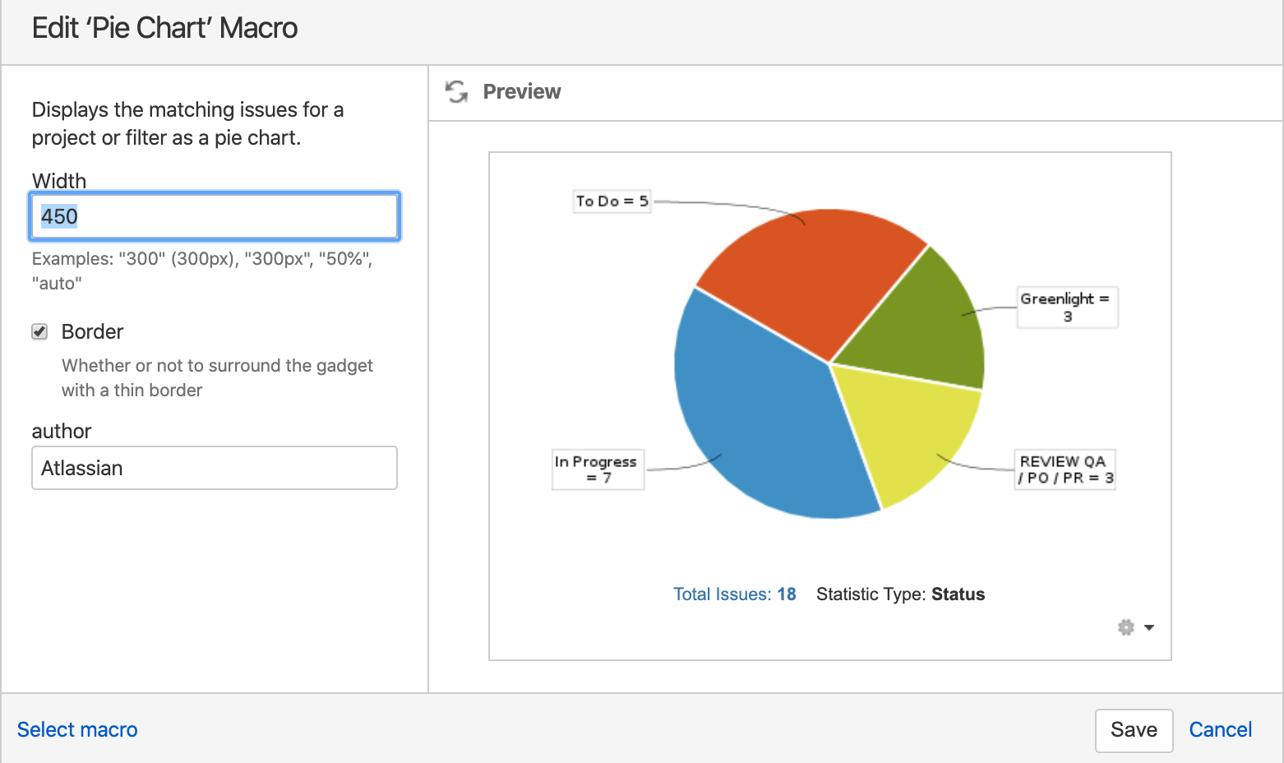The height and width of the screenshot is (763, 1284).
Task: Focus the Width input field
Action: point(215,216)
